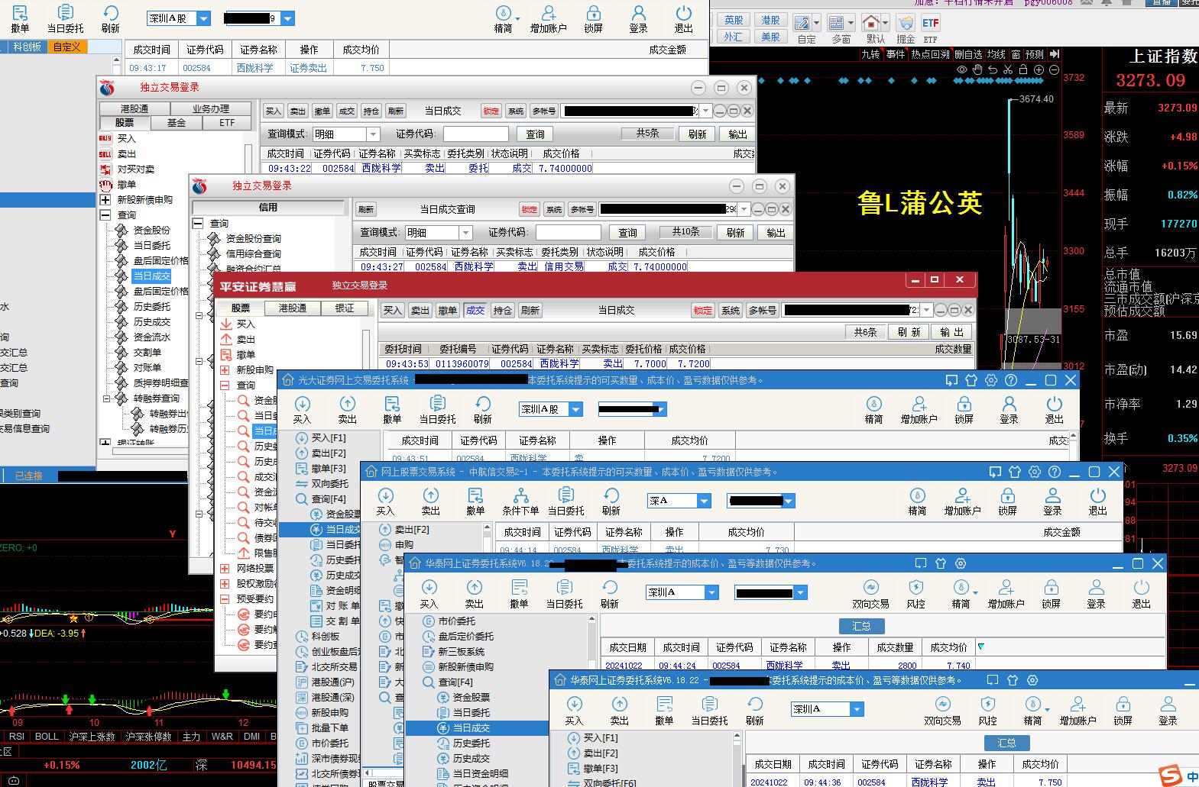Select 新三板系统 in the rear 华泰 tree

[453, 651]
